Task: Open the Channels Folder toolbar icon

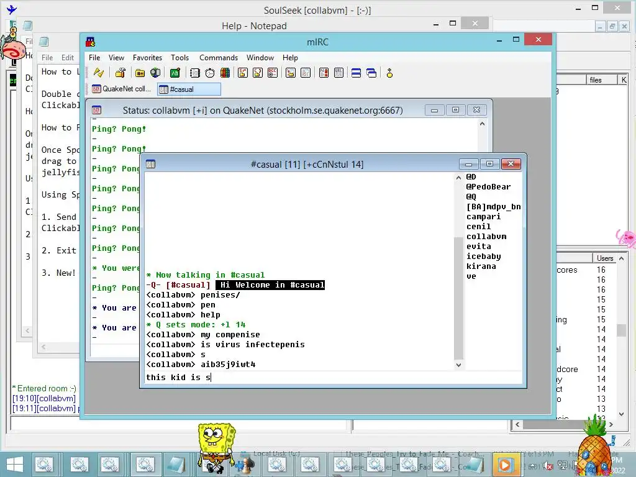Action: point(140,73)
